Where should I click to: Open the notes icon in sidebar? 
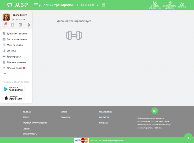tap(20, 25)
